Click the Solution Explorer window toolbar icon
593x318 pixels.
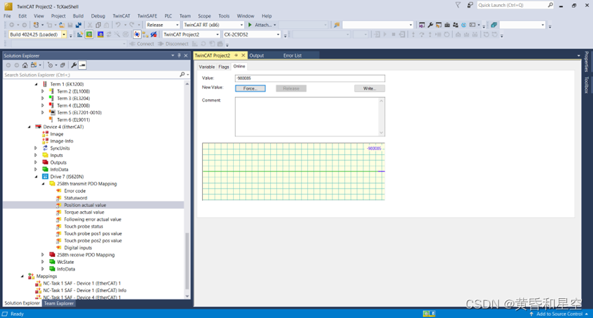[x=422, y=25]
